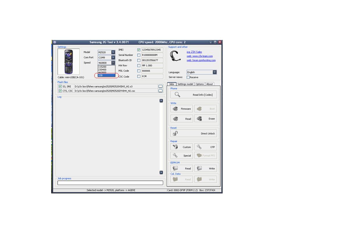Click the Bluetooth ID field
Viewport: 353px width, 250px height.
click(152, 60)
